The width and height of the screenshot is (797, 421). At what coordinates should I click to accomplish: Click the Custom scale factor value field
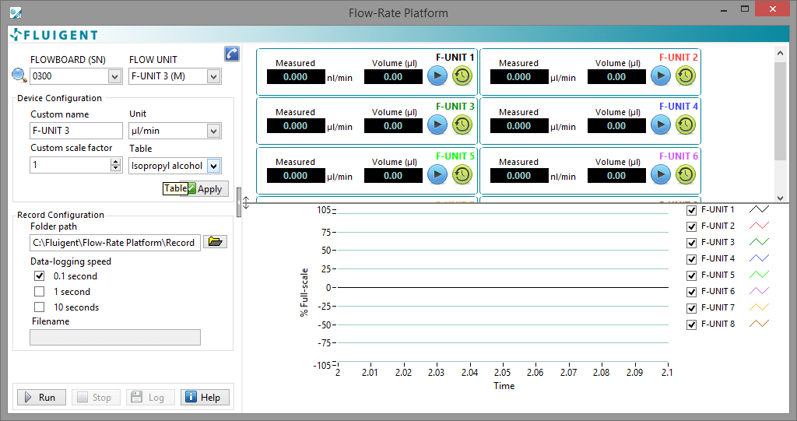pyautogui.click(x=70, y=165)
